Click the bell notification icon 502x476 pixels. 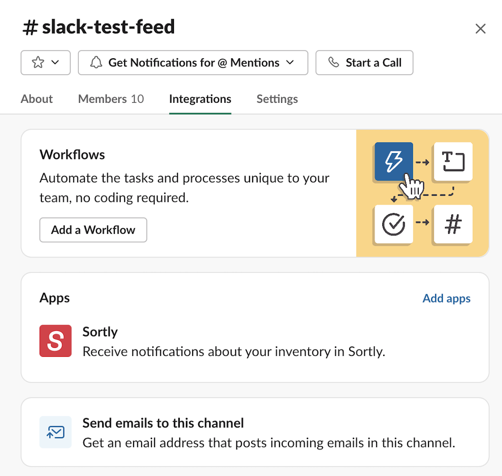[96, 62]
